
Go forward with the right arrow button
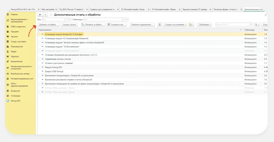pos(45,15)
